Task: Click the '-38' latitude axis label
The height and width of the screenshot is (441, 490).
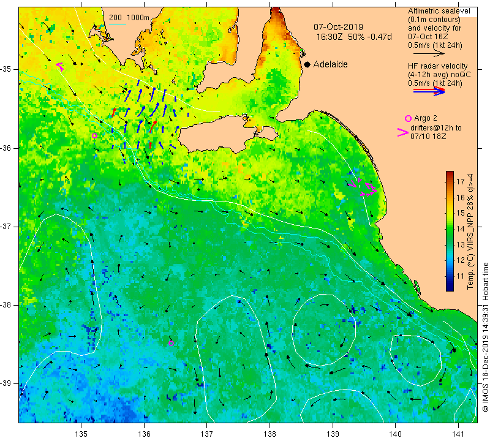Action: [x=6, y=305]
